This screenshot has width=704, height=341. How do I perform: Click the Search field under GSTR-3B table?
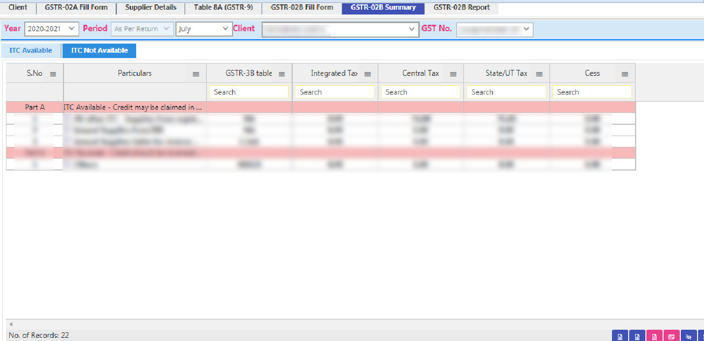(249, 92)
